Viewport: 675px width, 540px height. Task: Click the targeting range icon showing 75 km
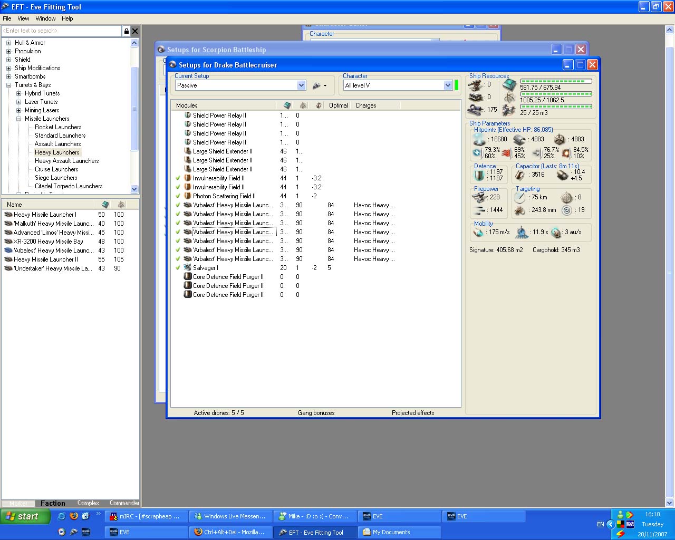point(520,197)
